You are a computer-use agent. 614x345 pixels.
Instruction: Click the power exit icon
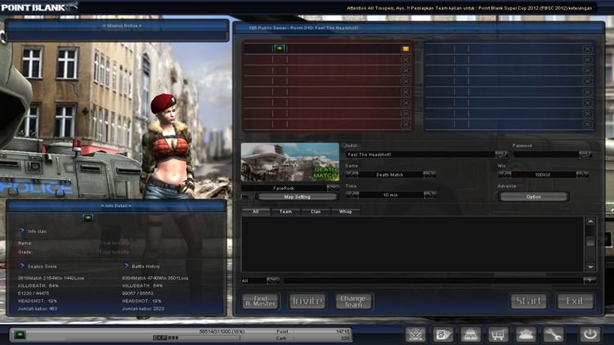coord(589,334)
